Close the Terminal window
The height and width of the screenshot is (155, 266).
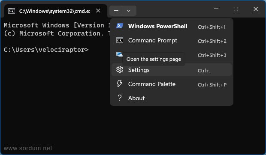(x=256, y=9)
